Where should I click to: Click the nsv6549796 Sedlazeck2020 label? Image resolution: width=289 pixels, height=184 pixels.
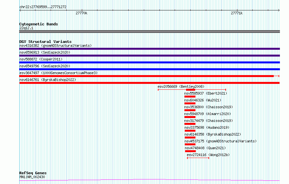45,66
